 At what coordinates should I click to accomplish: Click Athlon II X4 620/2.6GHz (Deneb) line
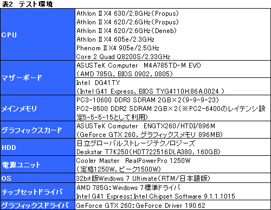point(126,31)
